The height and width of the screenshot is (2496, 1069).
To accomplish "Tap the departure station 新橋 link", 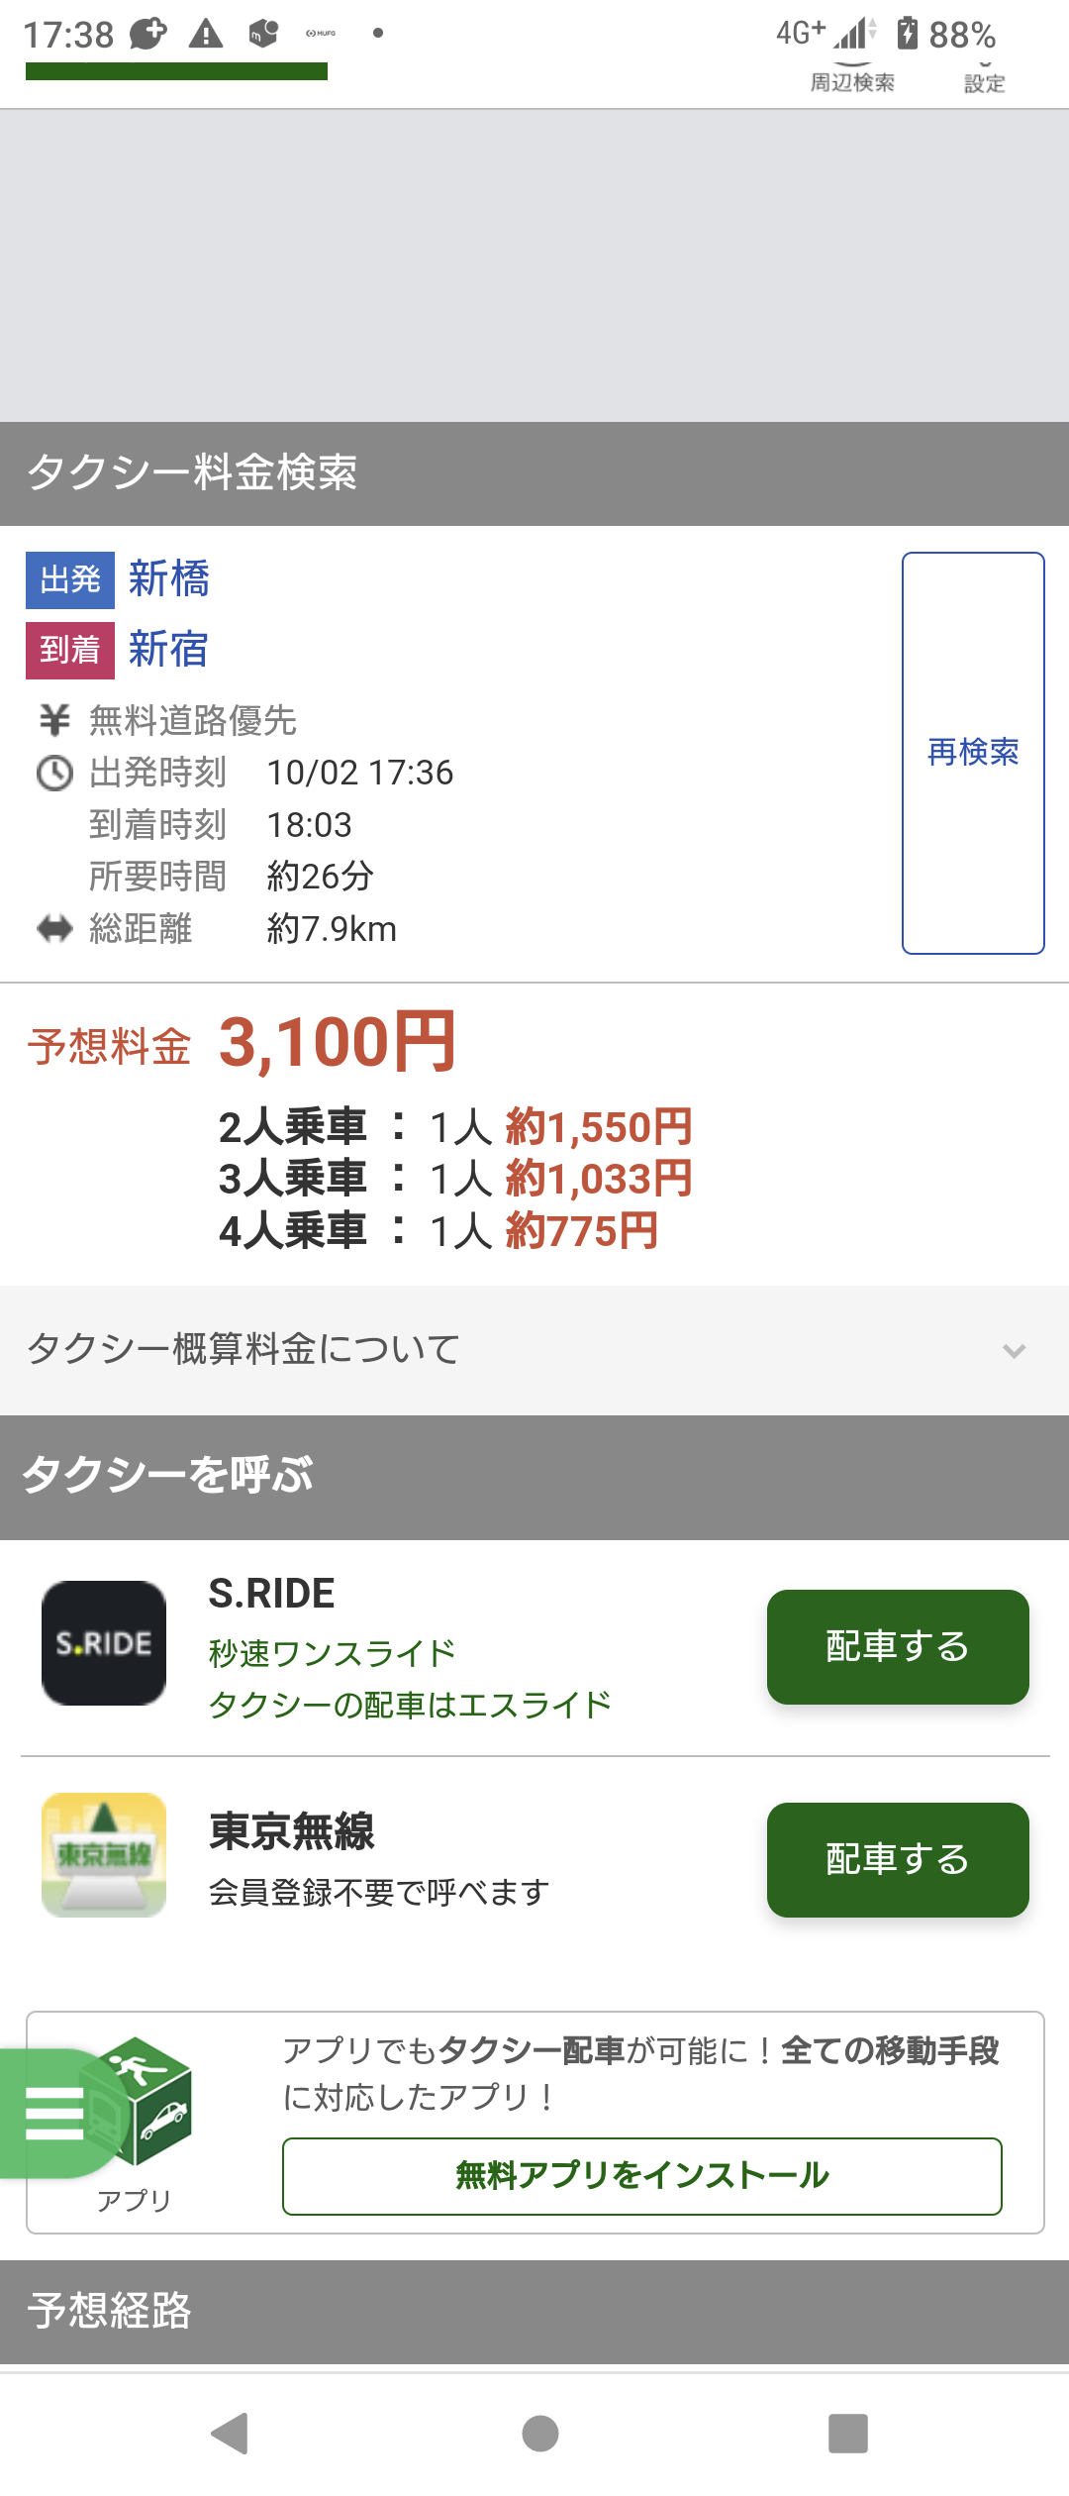I will [x=169, y=578].
